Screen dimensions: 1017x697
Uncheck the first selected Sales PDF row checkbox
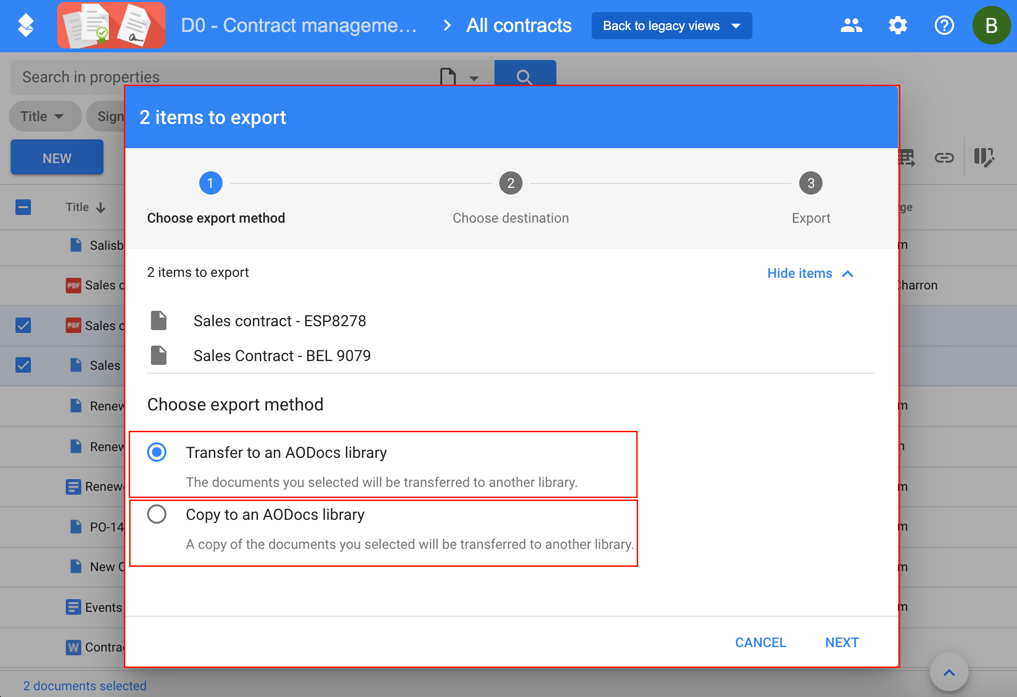tap(23, 325)
